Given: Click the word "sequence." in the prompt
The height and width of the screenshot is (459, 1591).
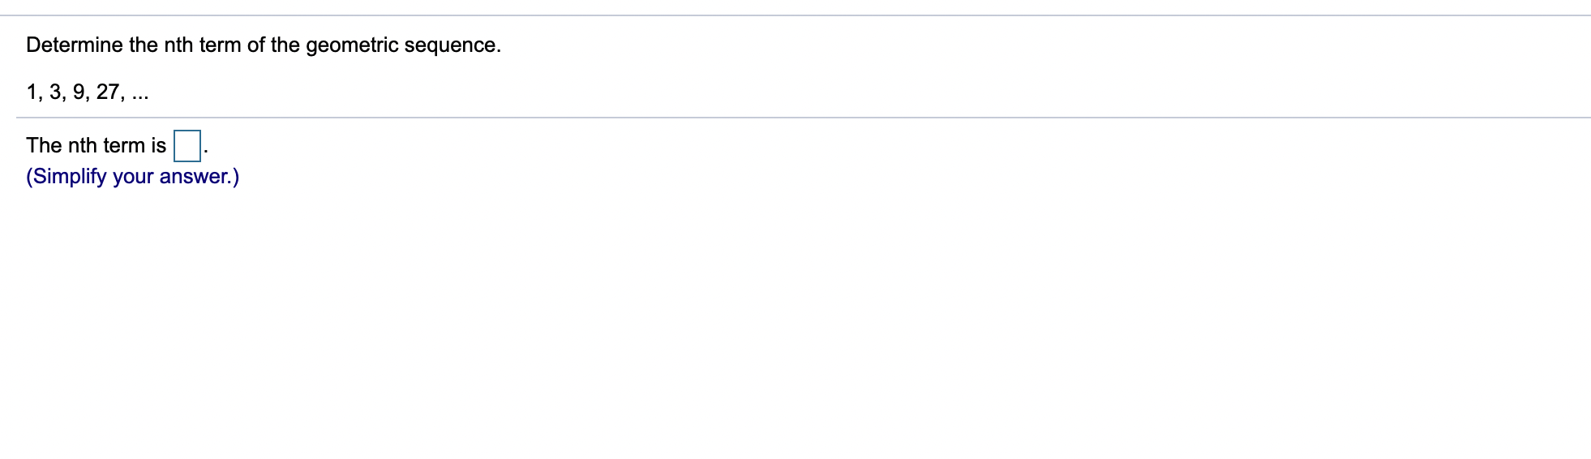Looking at the screenshot, I should click(452, 45).
